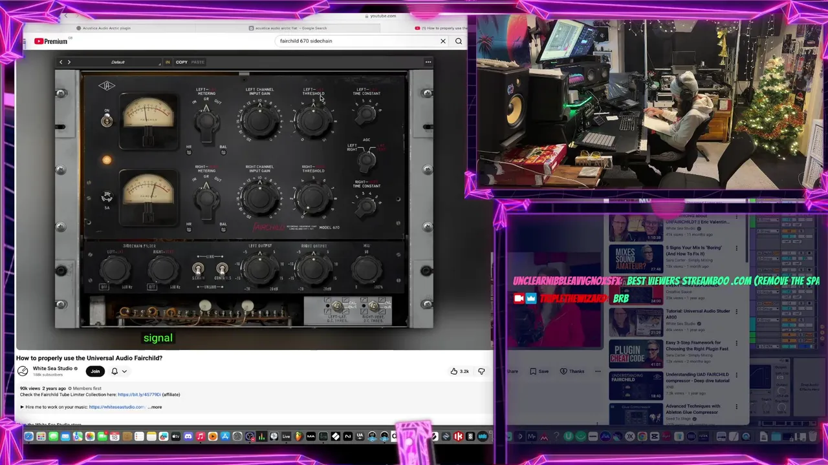This screenshot has width=828, height=465.
Task: Click the Right Output knob
Action: pos(313,269)
